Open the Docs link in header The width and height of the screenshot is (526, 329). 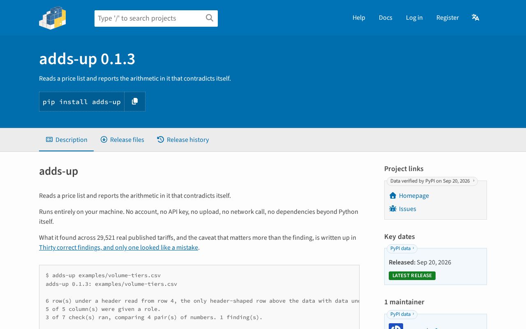point(385,18)
